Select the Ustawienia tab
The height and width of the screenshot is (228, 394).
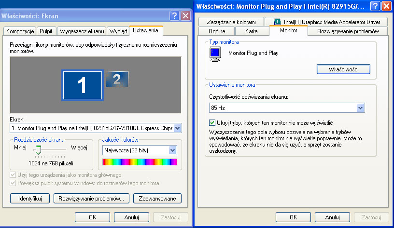click(x=146, y=30)
